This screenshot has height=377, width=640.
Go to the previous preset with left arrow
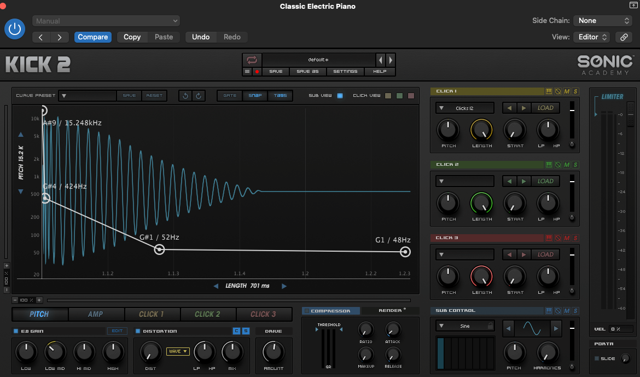click(x=380, y=60)
